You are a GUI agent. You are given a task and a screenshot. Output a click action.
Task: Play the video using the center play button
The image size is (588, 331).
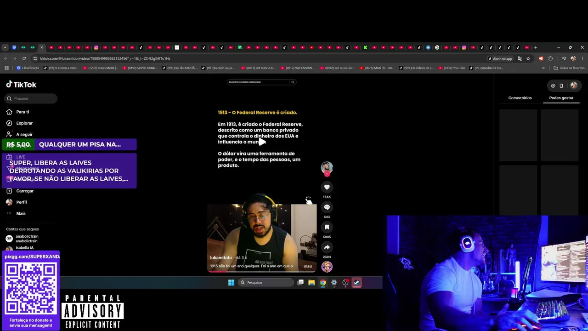pyautogui.click(x=262, y=142)
